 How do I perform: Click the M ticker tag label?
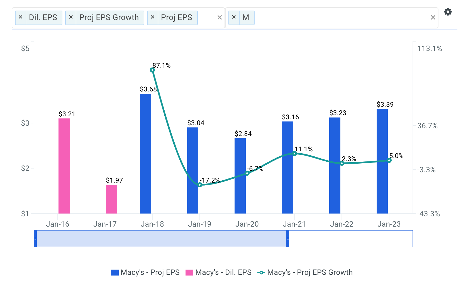246,17
